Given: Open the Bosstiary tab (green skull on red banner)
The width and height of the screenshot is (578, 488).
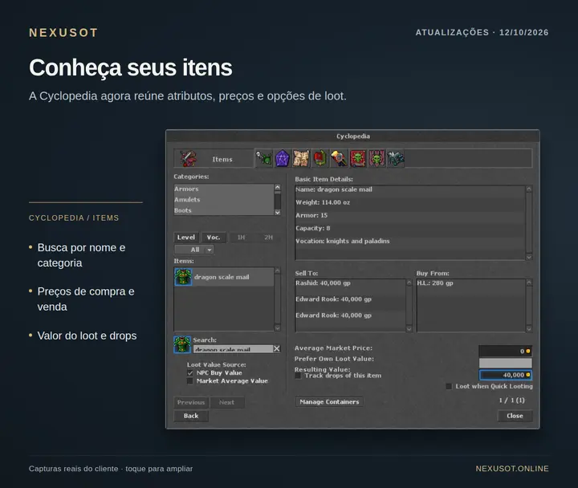Looking at the screenshot, I should 357,158.
